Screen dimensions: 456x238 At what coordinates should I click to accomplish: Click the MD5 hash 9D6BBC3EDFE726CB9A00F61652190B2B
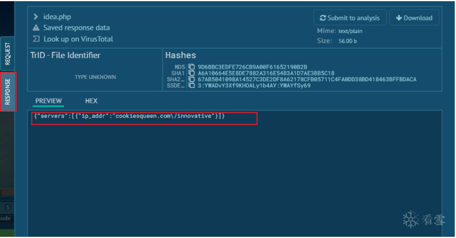(x=252, y=67)
